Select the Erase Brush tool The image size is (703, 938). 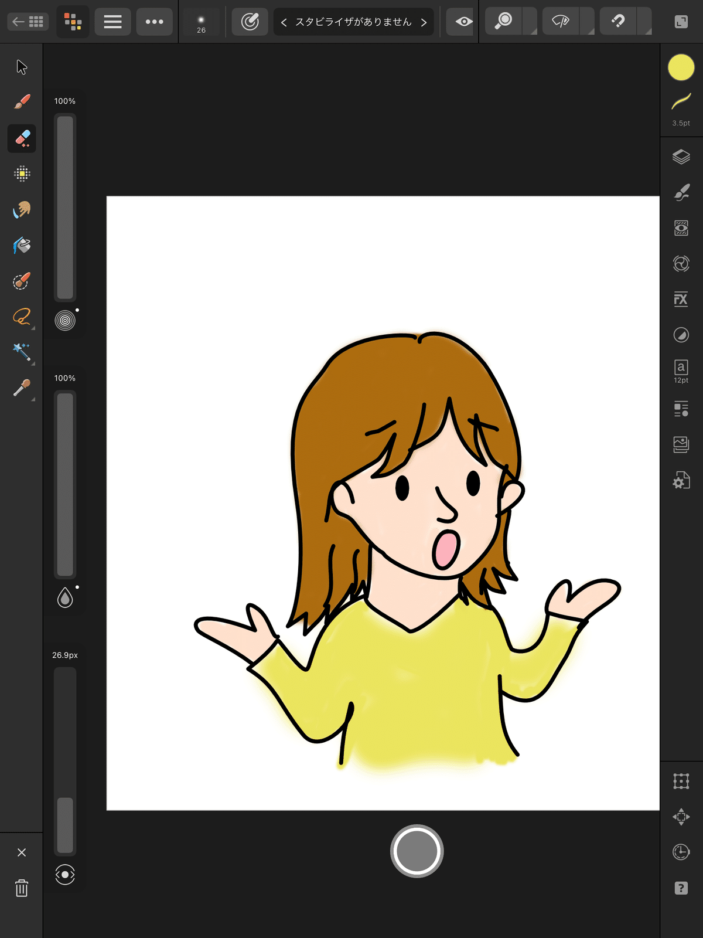22,138
